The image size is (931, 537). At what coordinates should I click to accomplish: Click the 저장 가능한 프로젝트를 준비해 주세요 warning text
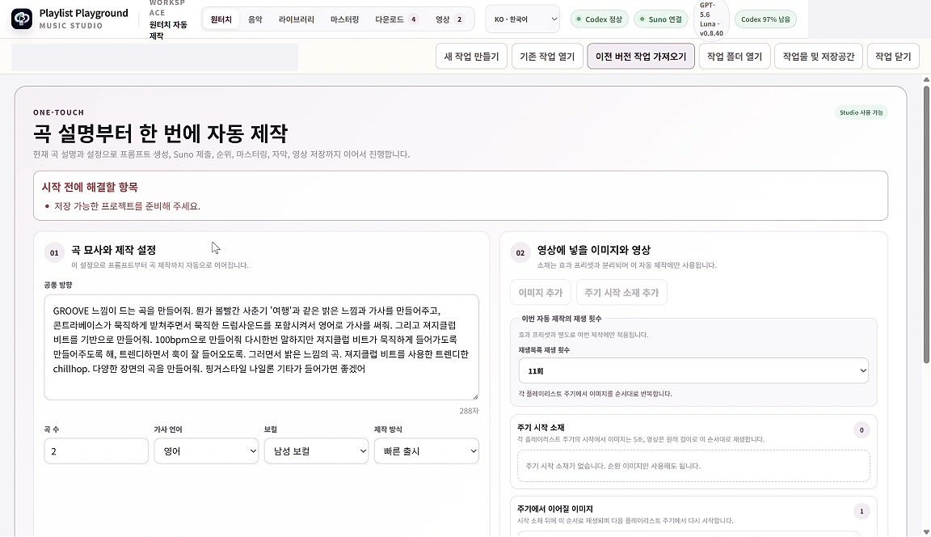127,206
